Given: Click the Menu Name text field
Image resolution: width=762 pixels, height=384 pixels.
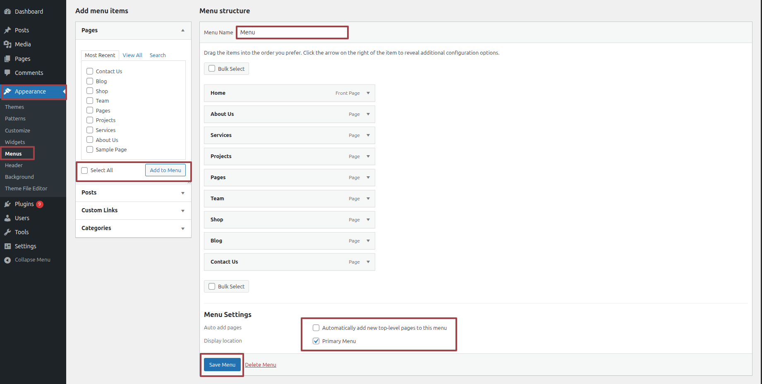Looking at the screenshot, I should 292,32.
